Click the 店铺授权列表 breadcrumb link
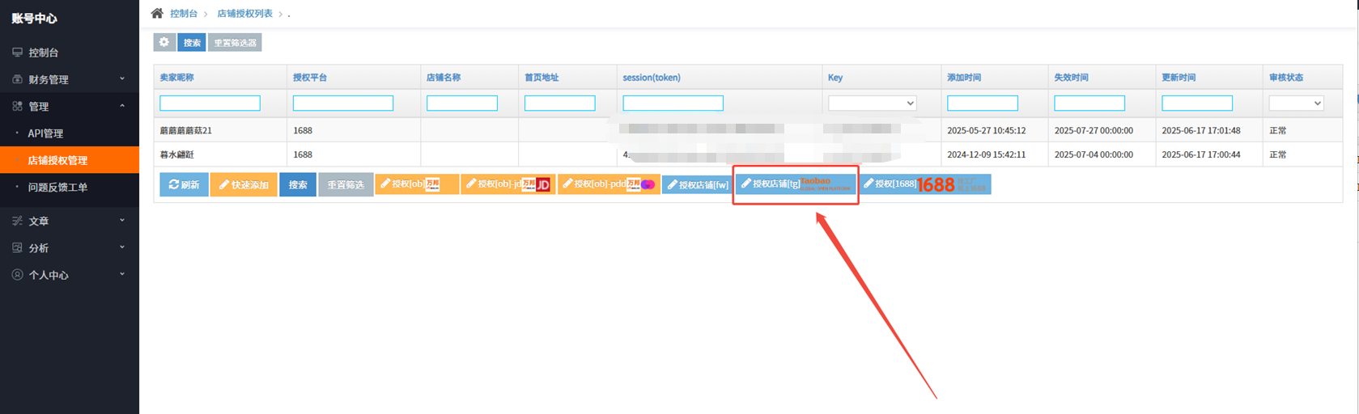 tap(244, 14)
